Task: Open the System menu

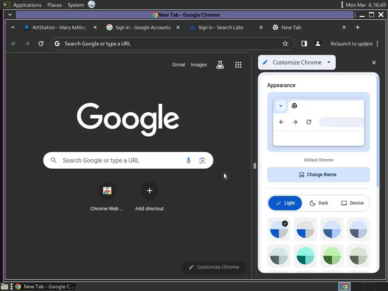Action: click(x=76, y=5)
